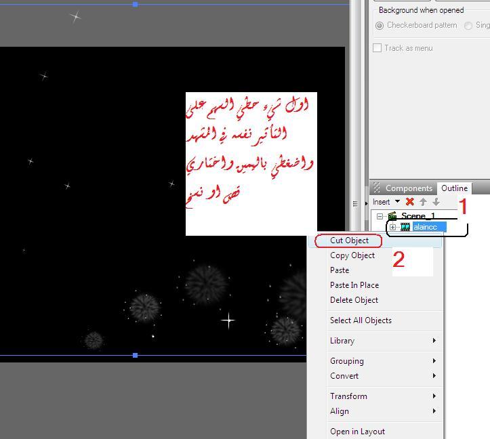Select the Single color radio button
Screen dimensions: 490x439
468,26
